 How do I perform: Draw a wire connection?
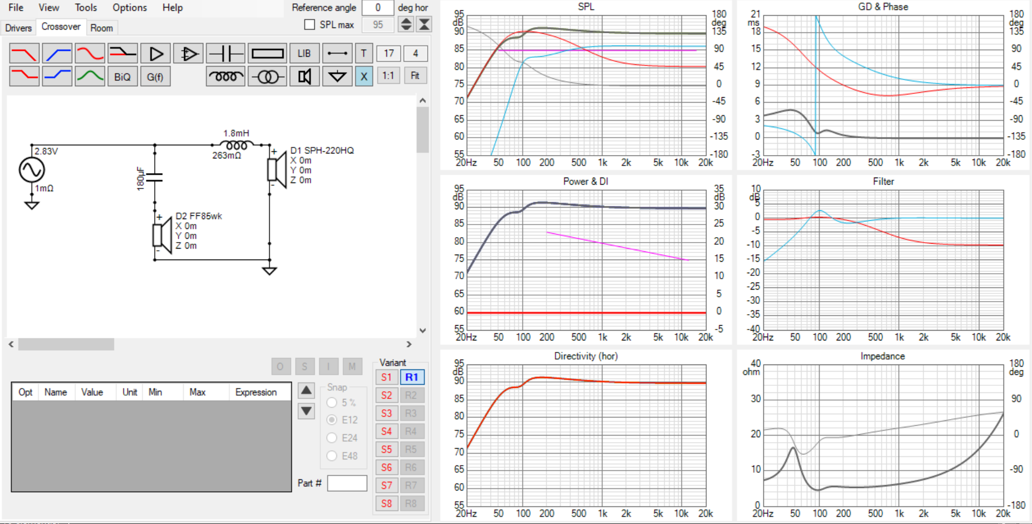tap(337, 54)
